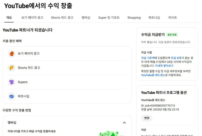This screenshot has width=202, height=136.
Task: Follow the YouTube용 애드센스 link
Action: click(x=153, y=75)
